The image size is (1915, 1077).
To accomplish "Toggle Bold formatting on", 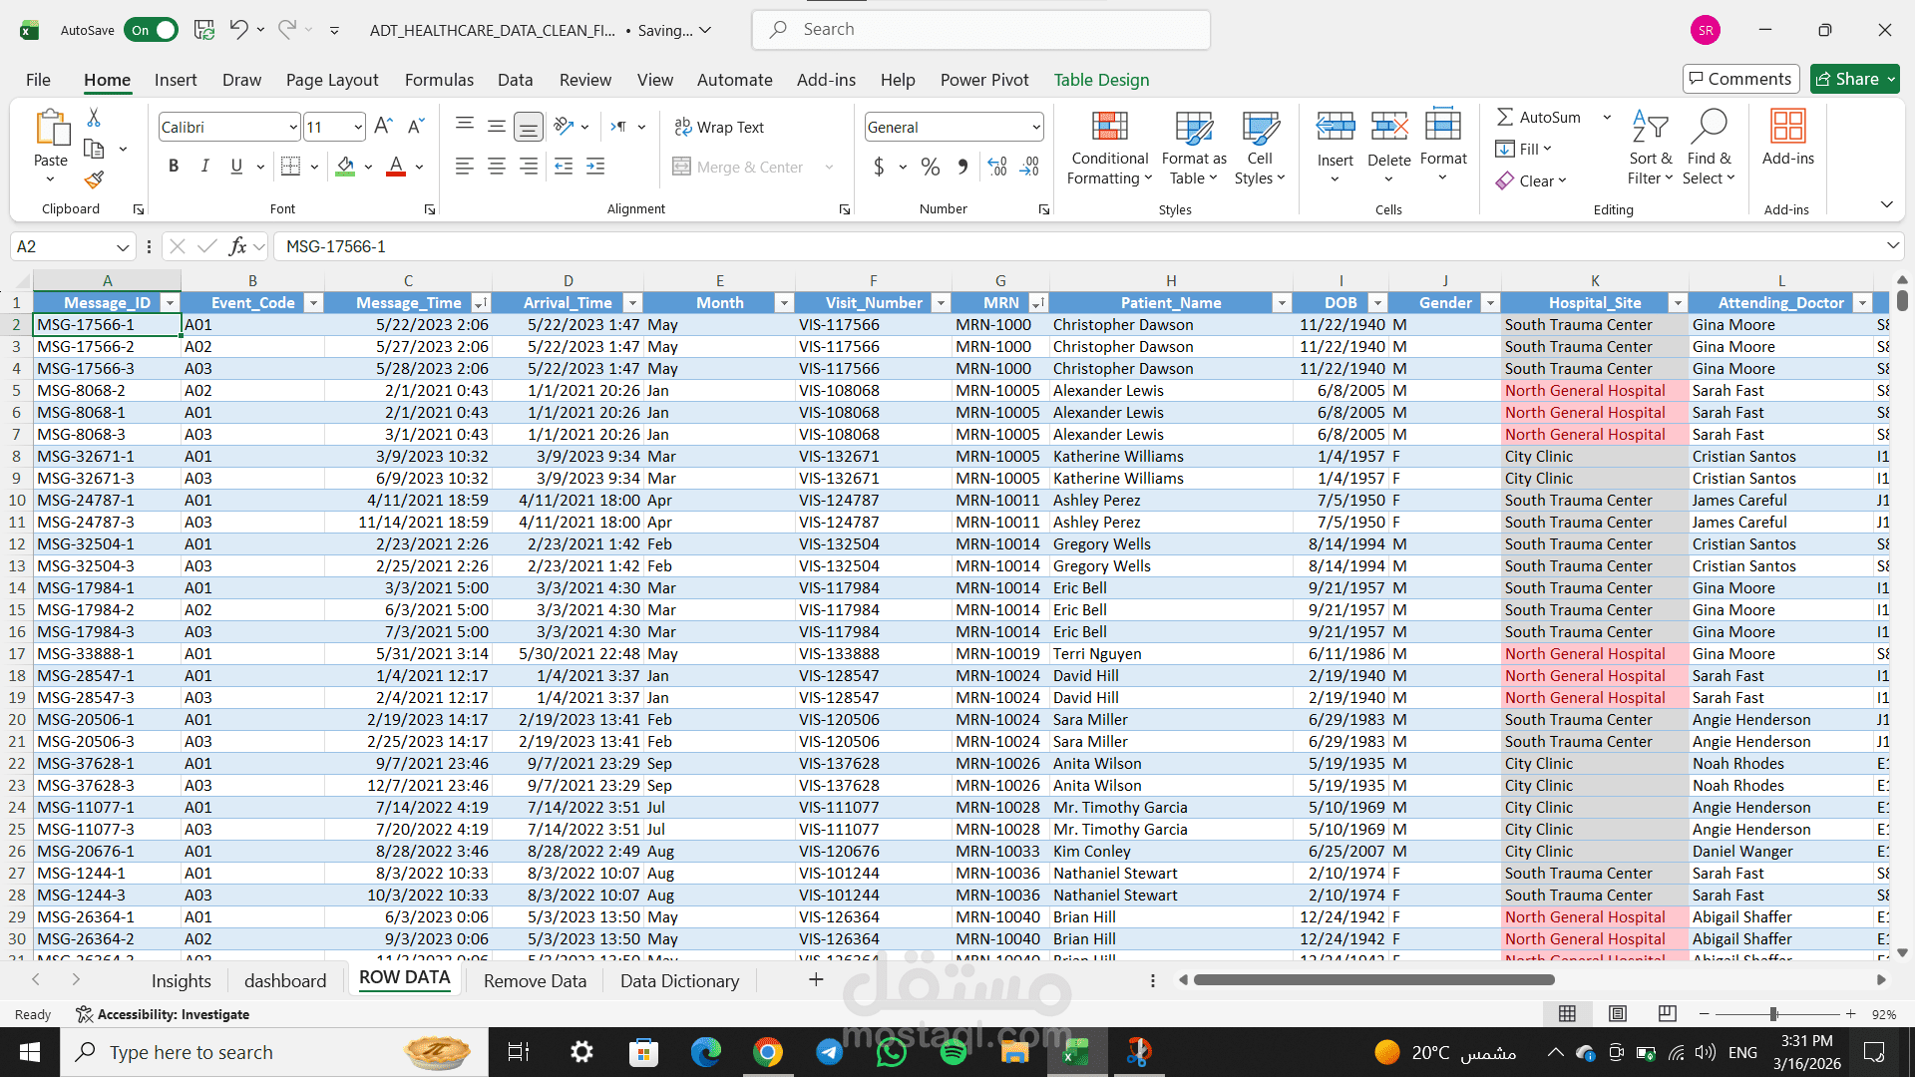I will coord(174,167).
